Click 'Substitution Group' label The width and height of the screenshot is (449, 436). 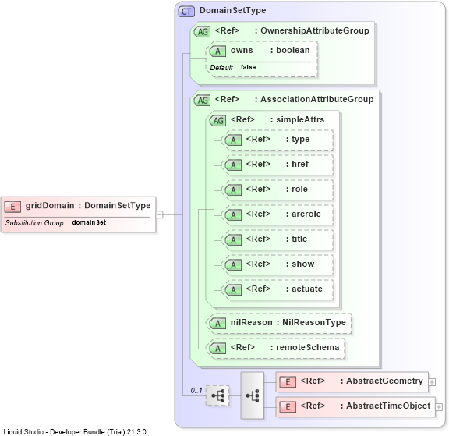point(34,223)
